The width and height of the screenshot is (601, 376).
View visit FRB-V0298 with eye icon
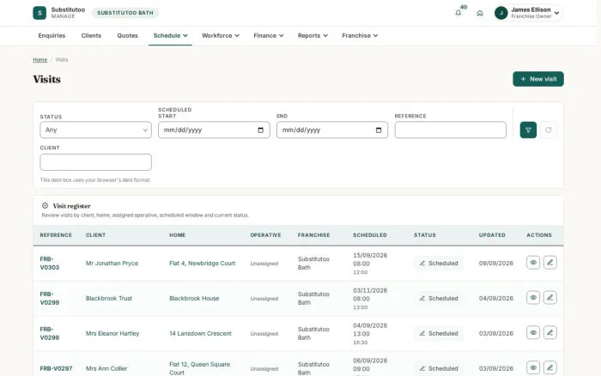(x=533, y=333)
